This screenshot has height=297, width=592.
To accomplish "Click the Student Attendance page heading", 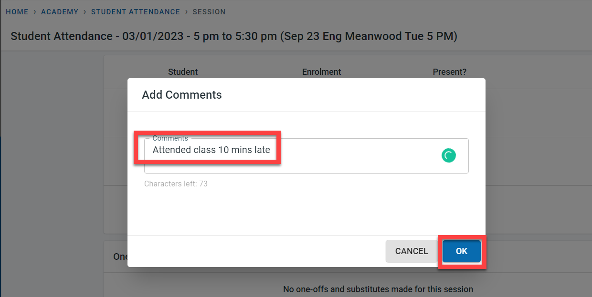I will pos(234,36).
